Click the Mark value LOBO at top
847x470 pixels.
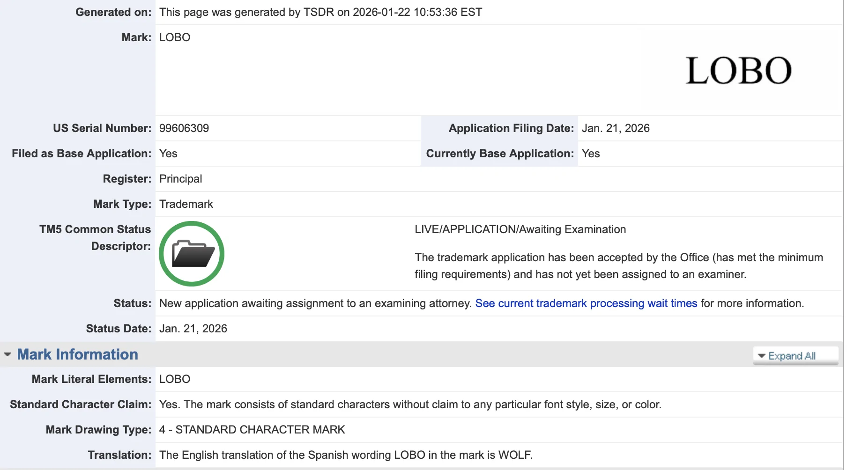pos(175,37)
